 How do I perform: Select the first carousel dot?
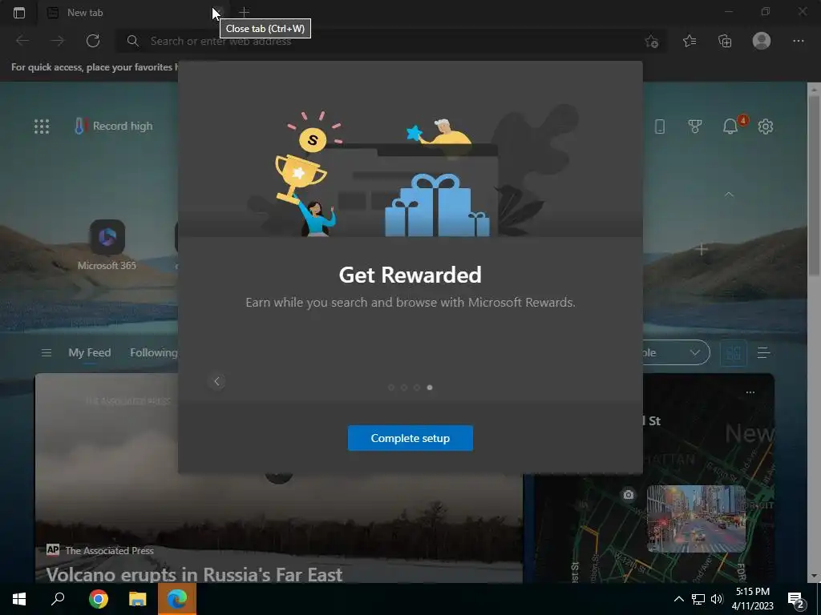pyautogui.click(x=391, y=388)
